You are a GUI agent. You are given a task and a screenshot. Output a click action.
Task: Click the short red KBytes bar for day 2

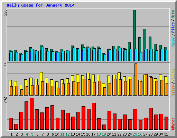click(x=16, y=127)
